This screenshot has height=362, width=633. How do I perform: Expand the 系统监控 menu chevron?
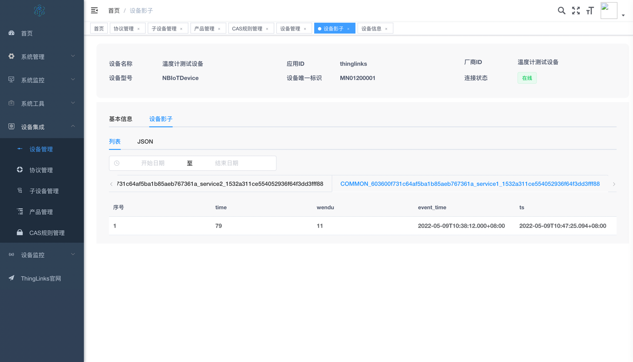73,80
